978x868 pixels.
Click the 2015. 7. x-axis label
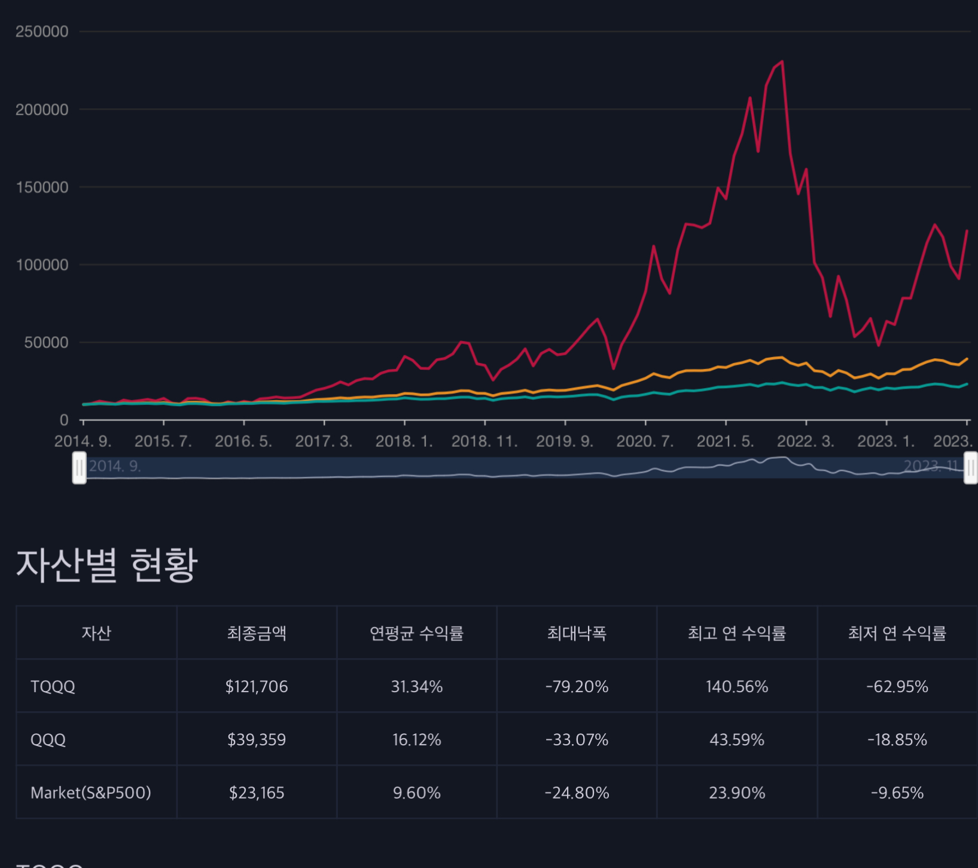163,441
